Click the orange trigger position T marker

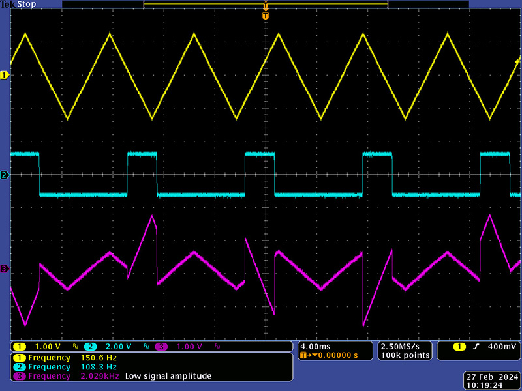pyautogui.click(x=265, y=16)
